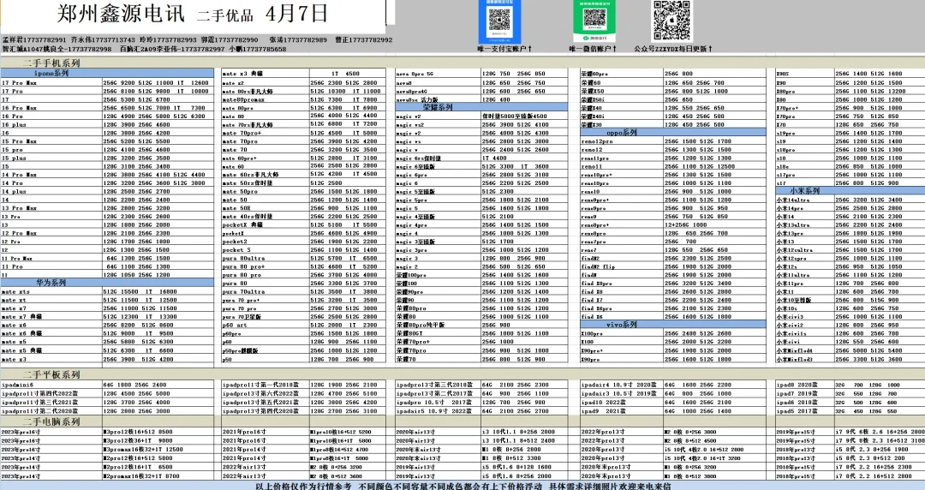Click the 13 Pro Max model cell
Image resolution: width=925 pixels, height=490 pixels.
pyautogui.click(x=51, y=208)
